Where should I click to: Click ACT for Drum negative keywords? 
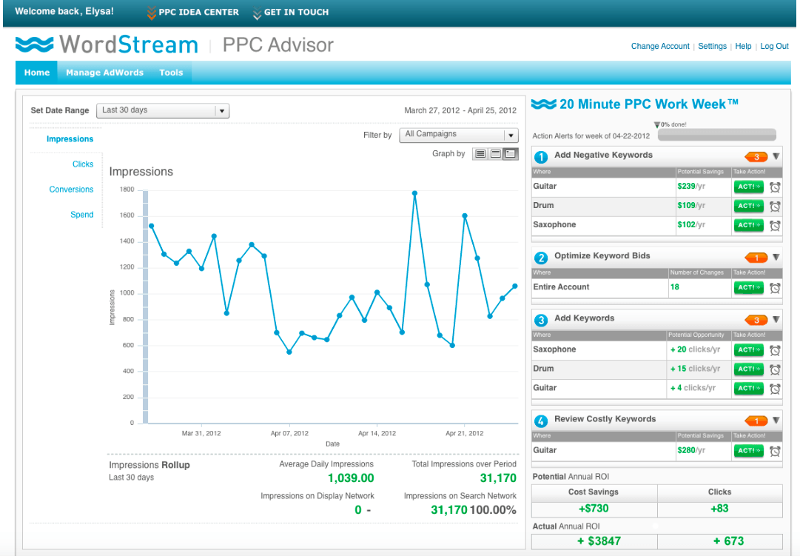coord(748,206)
